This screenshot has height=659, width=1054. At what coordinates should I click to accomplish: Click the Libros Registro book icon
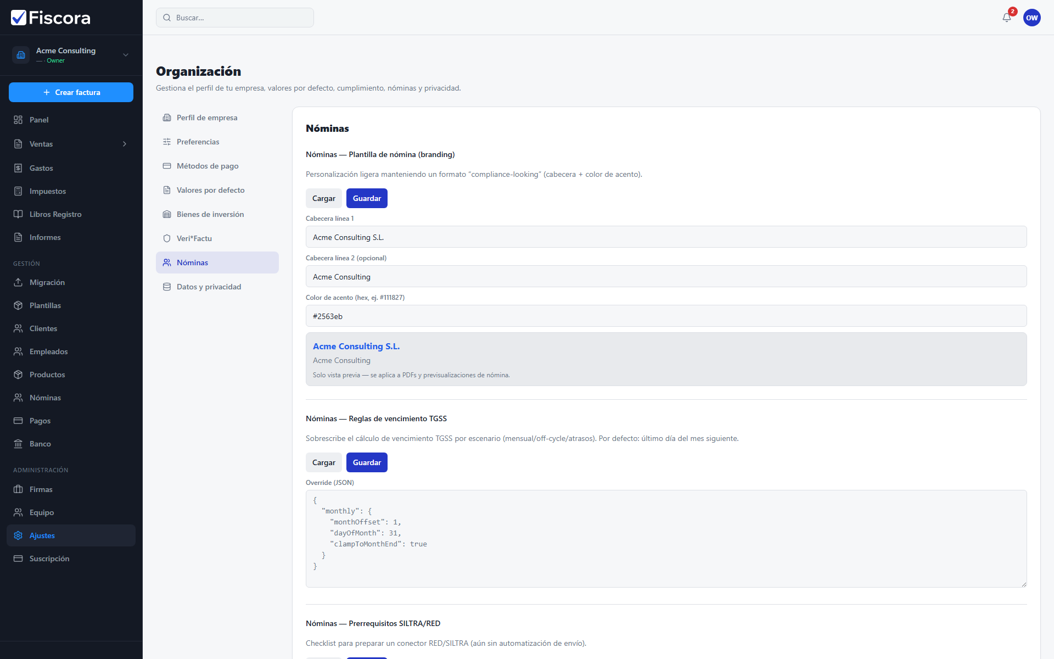point(18,214)
